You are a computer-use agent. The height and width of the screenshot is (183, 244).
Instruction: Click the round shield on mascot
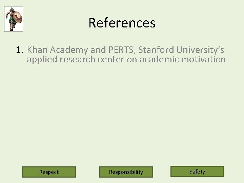click(x=18, y=18)
